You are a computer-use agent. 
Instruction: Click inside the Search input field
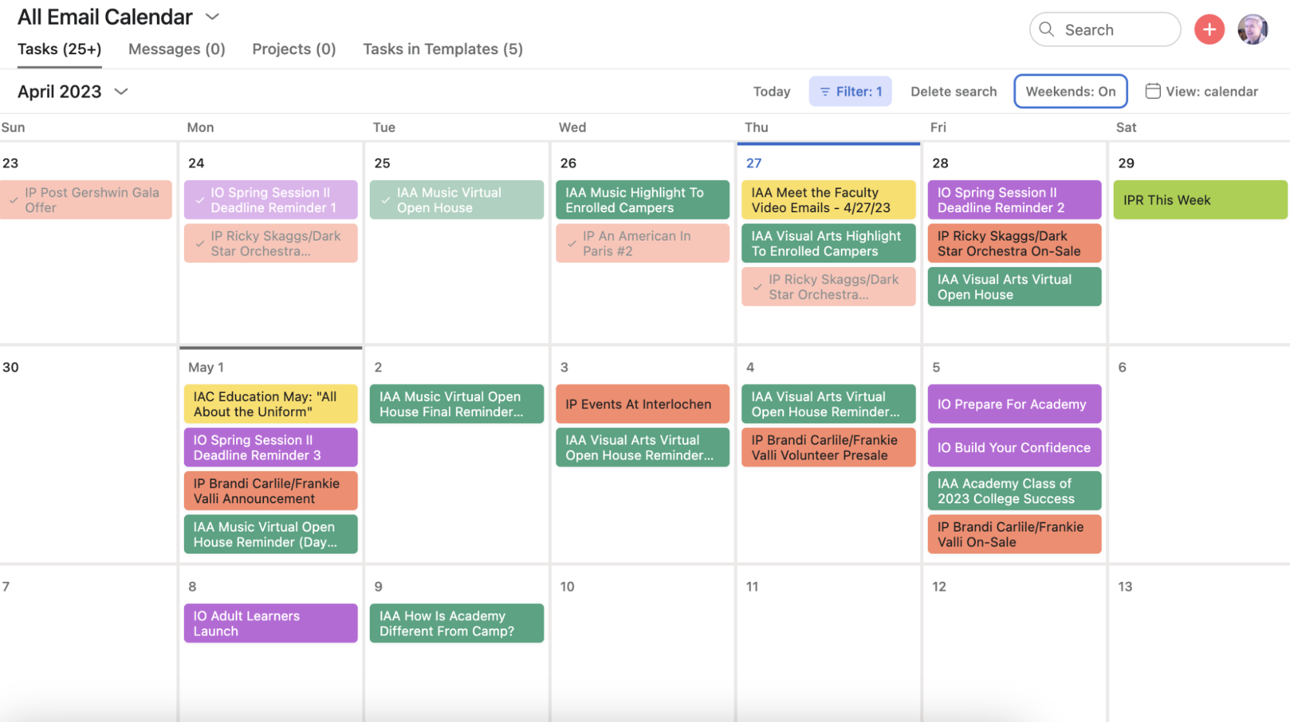(x=1110, y=29)
